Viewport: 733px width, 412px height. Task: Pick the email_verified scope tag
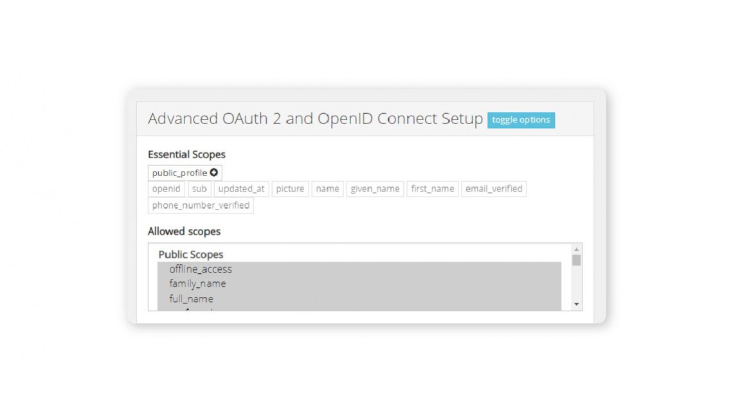[493, 189]
